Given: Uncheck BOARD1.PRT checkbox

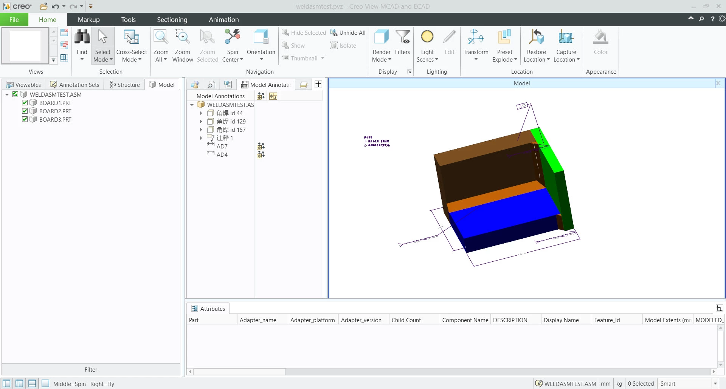Looking at the screenshot, I should (x=25, y=103).
